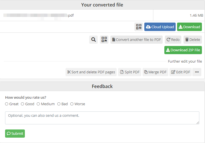This screenshot has height=143, width=205.
Task: Click the Your converted file heading
Action: click(x=102, y=5)
